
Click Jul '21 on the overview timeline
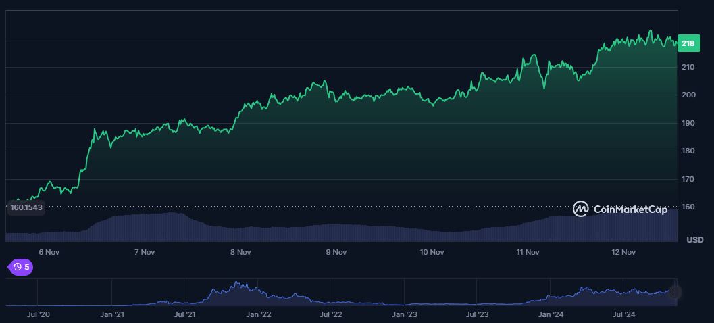(185, 314)
